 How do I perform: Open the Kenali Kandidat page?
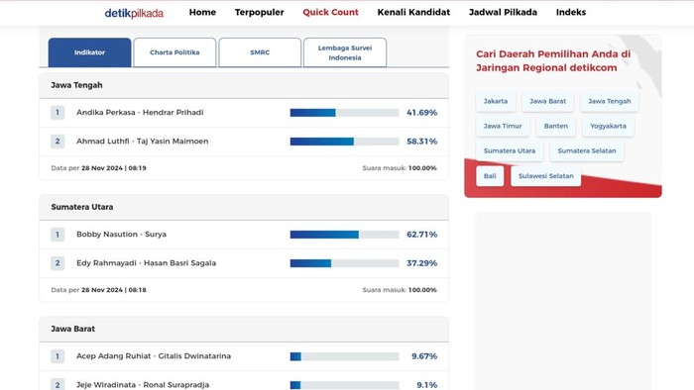click(413, 12)
